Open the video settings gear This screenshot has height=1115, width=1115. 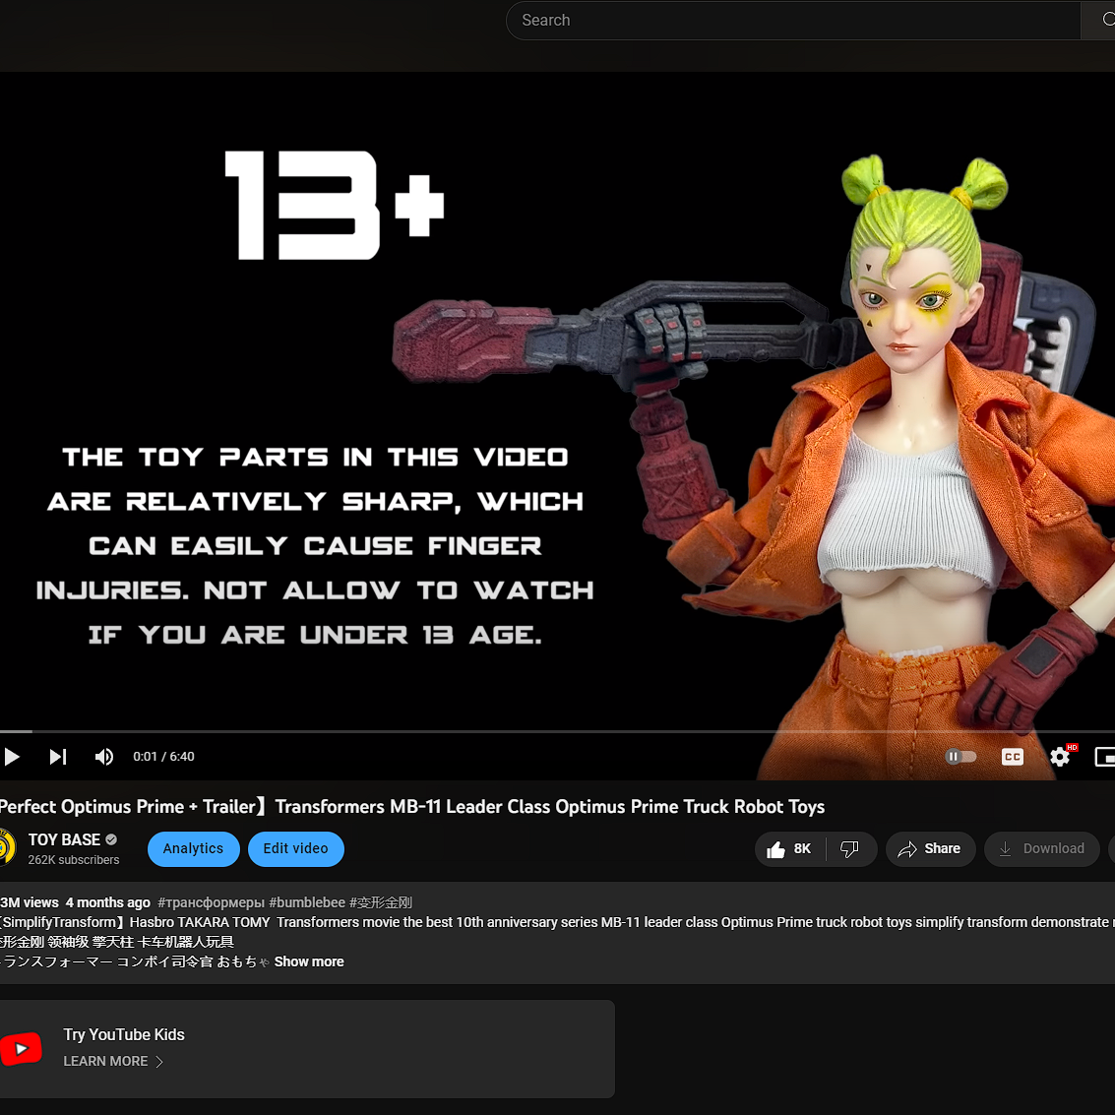(1060, 757)
